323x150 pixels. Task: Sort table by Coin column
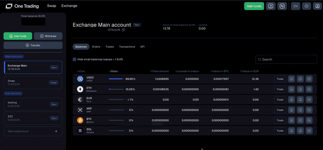point(81,71)
